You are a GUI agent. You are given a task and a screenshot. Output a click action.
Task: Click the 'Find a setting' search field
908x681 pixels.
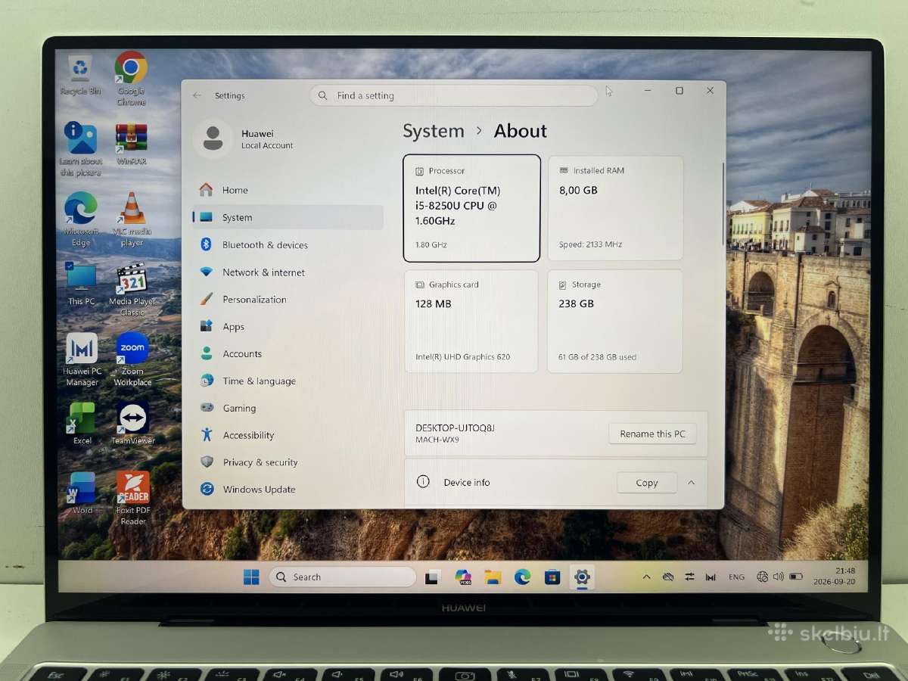(x=453, y=95)
